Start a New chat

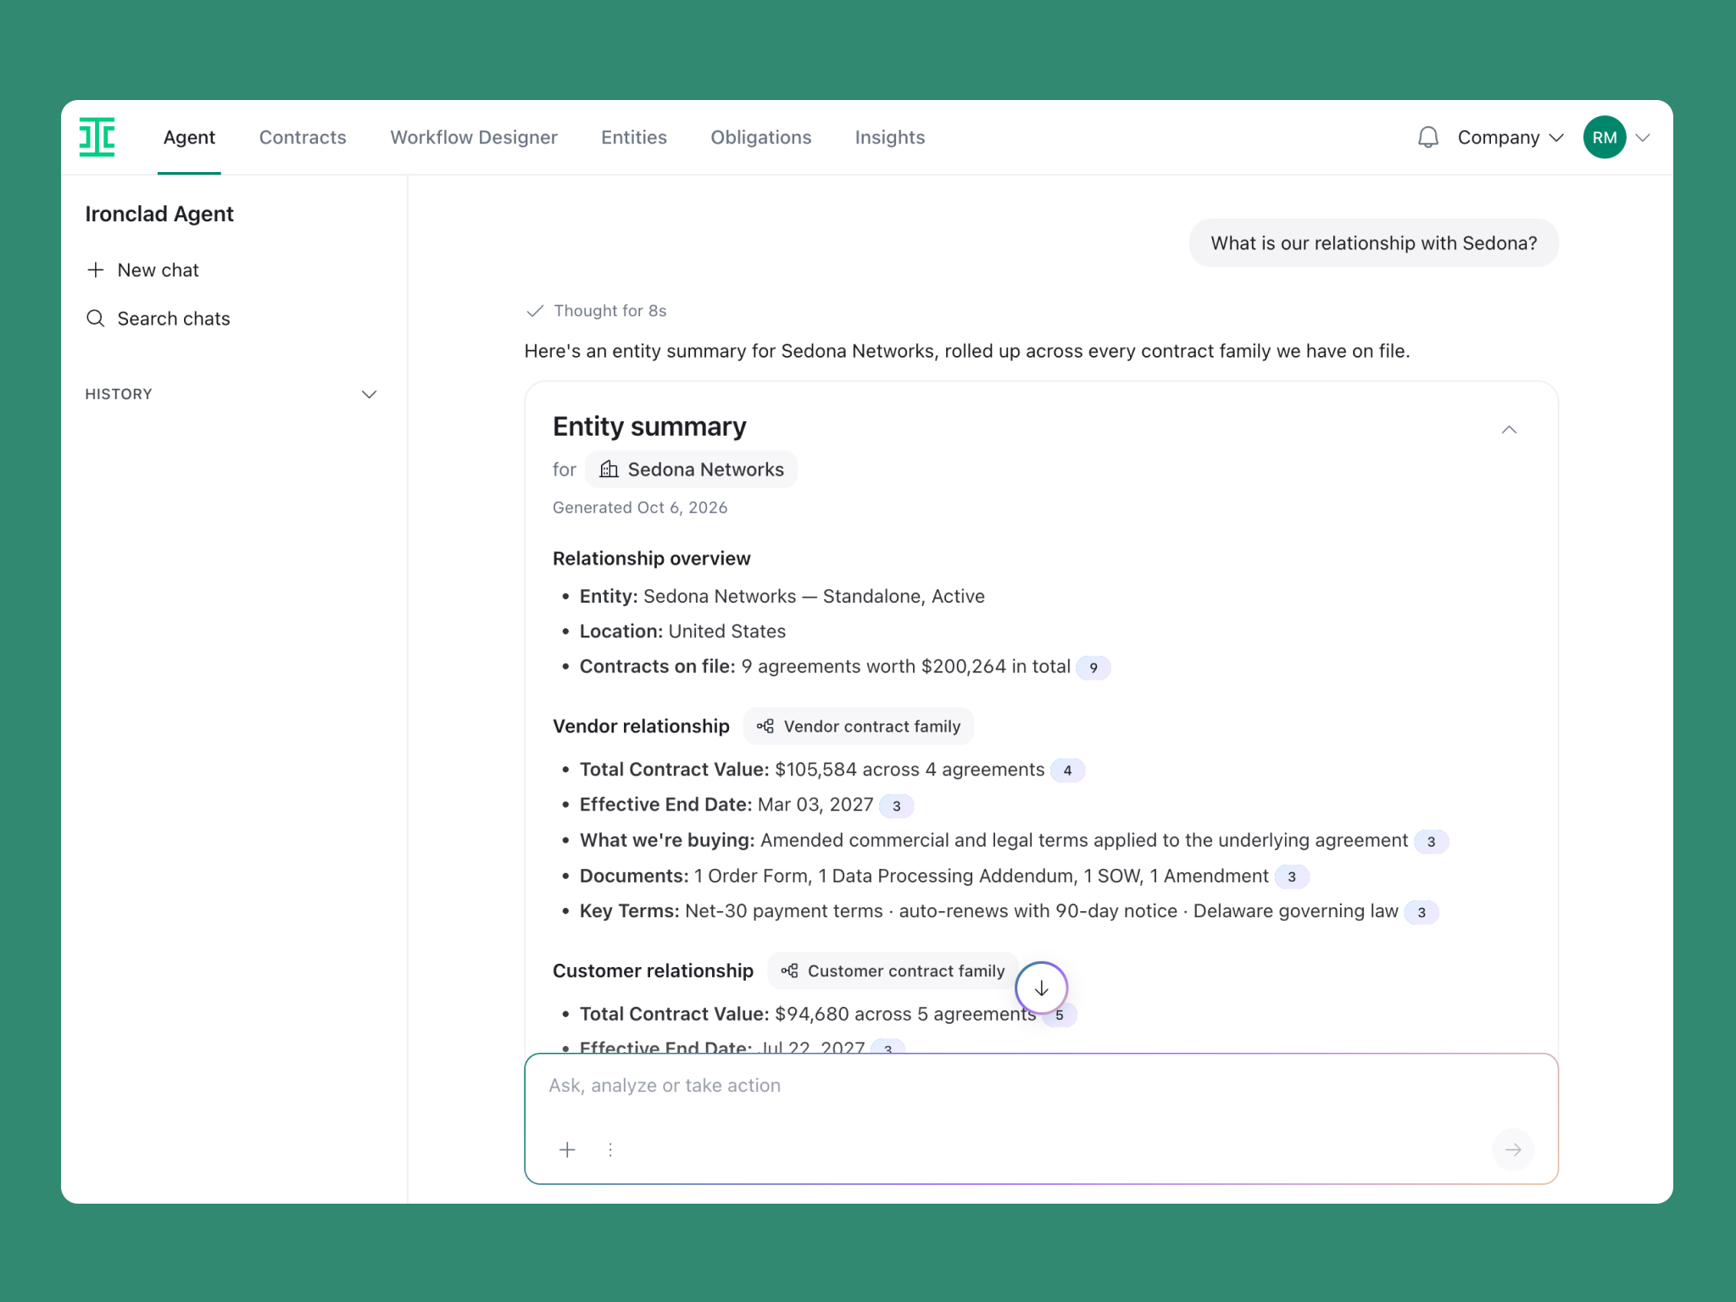click(x=142, y=270)
